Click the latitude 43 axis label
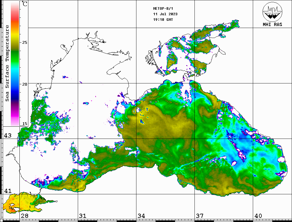 pos(7,136)
